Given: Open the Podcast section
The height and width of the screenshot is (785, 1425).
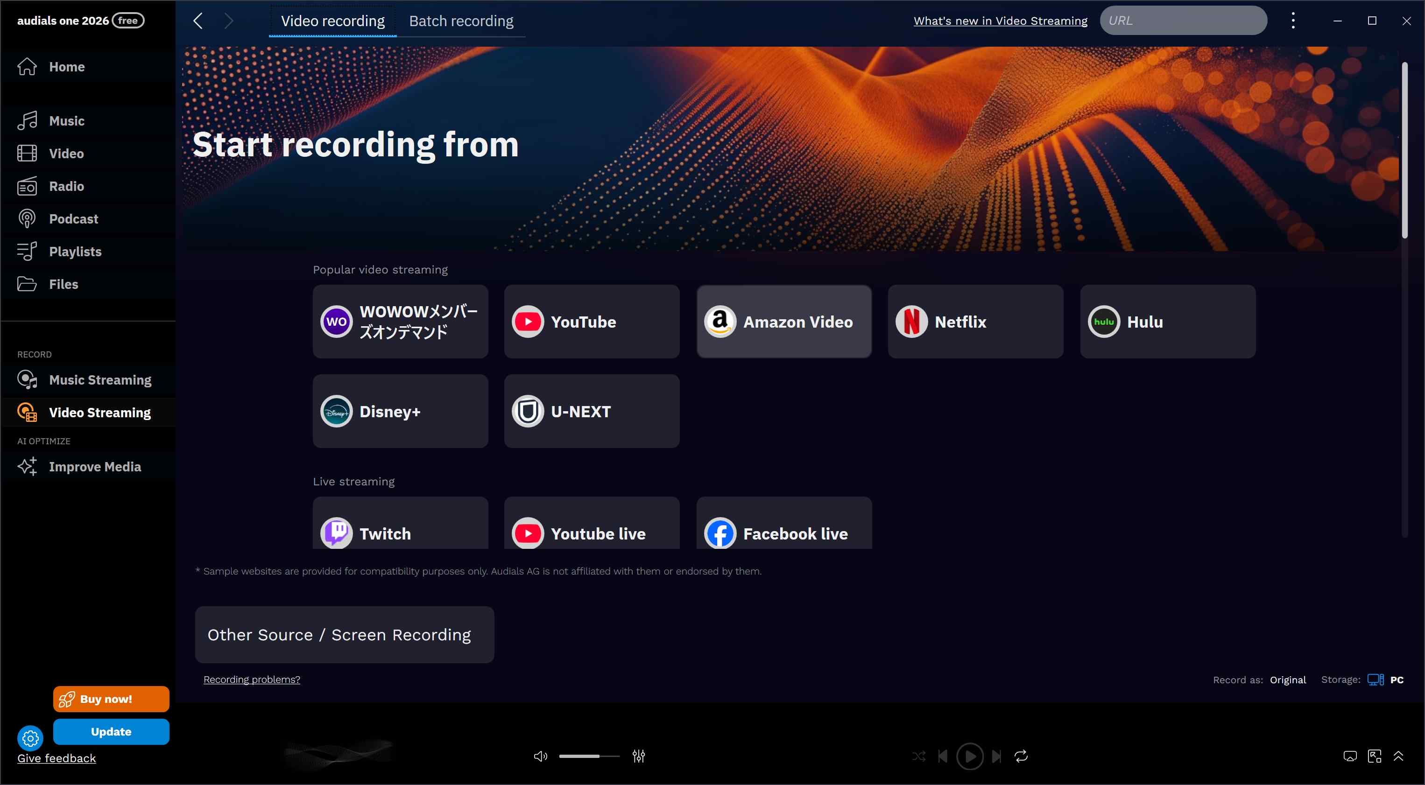Looking at the screenshot, I should pos(73,218).
